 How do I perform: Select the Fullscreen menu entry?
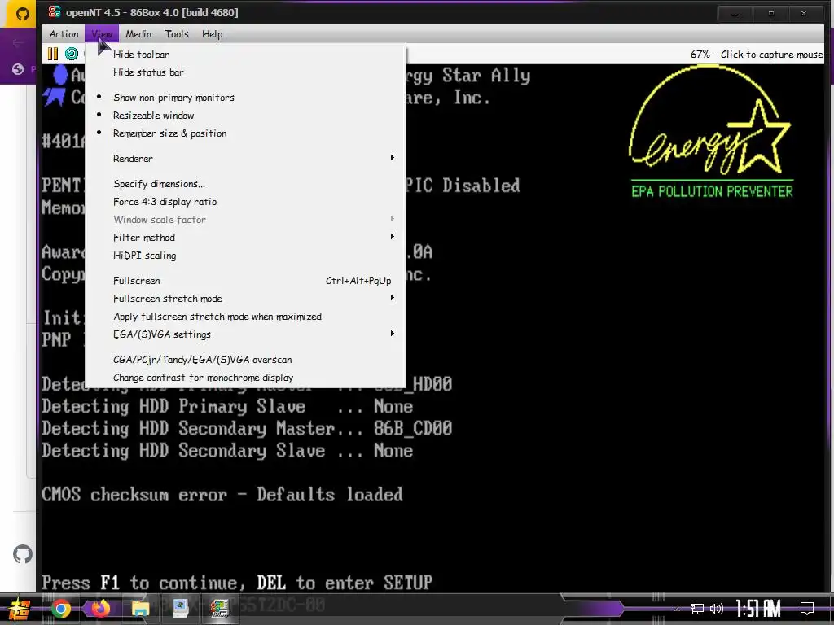(x=245, y=281)
